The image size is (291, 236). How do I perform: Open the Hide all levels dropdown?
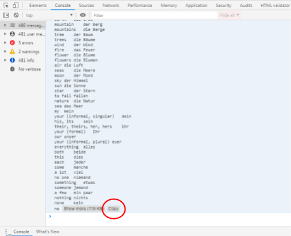point(229,15)
